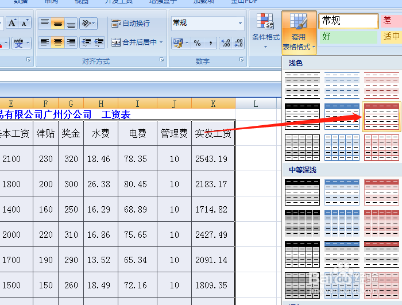Choose the light black gridded table style

[x=302, y=148]
